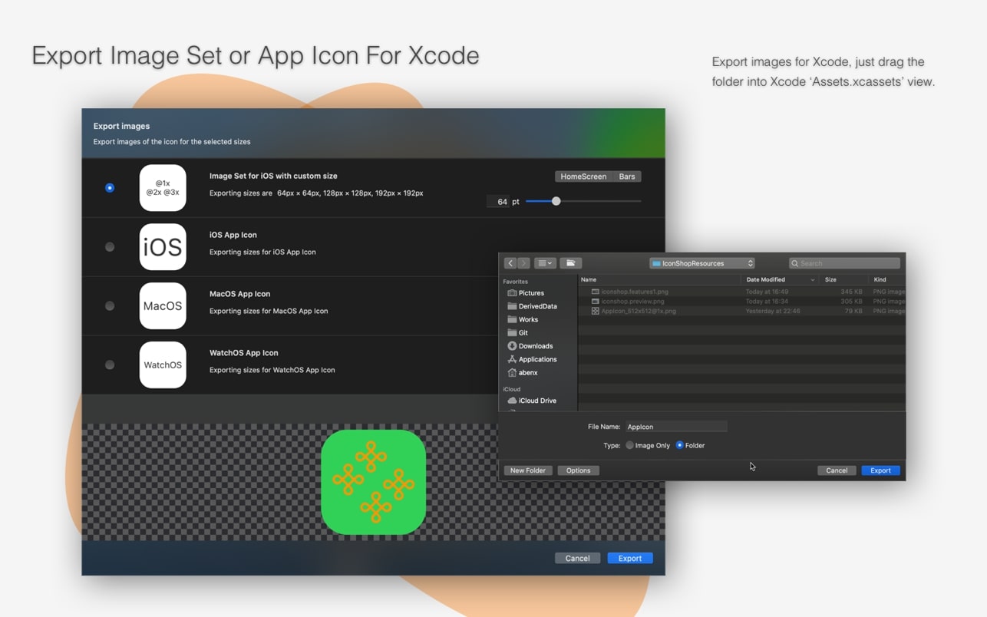Switch to the Bars size preset

pyautogui.click(x=627, y=177)
